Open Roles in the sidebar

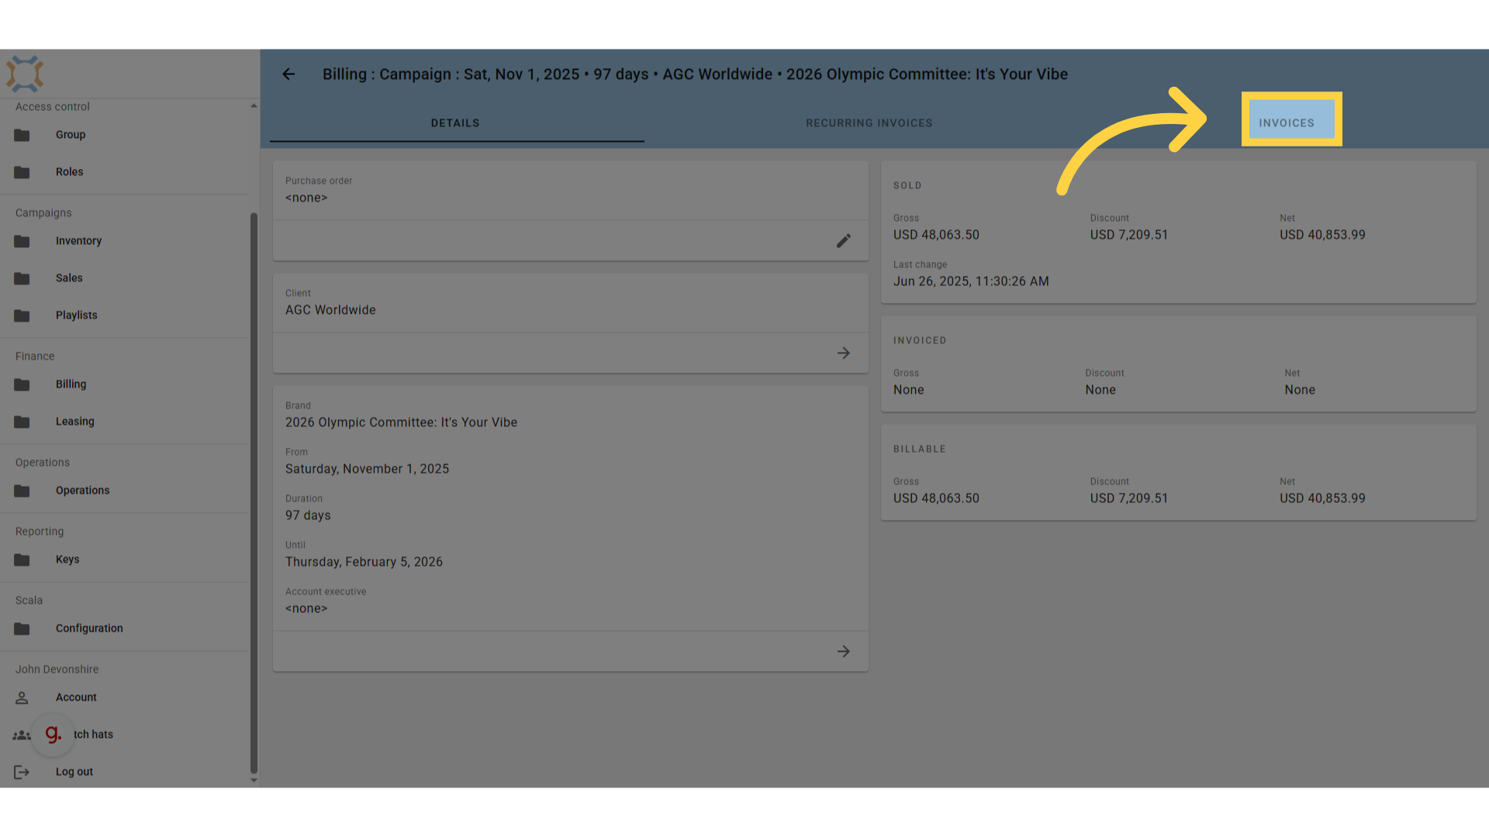[69, 172]
